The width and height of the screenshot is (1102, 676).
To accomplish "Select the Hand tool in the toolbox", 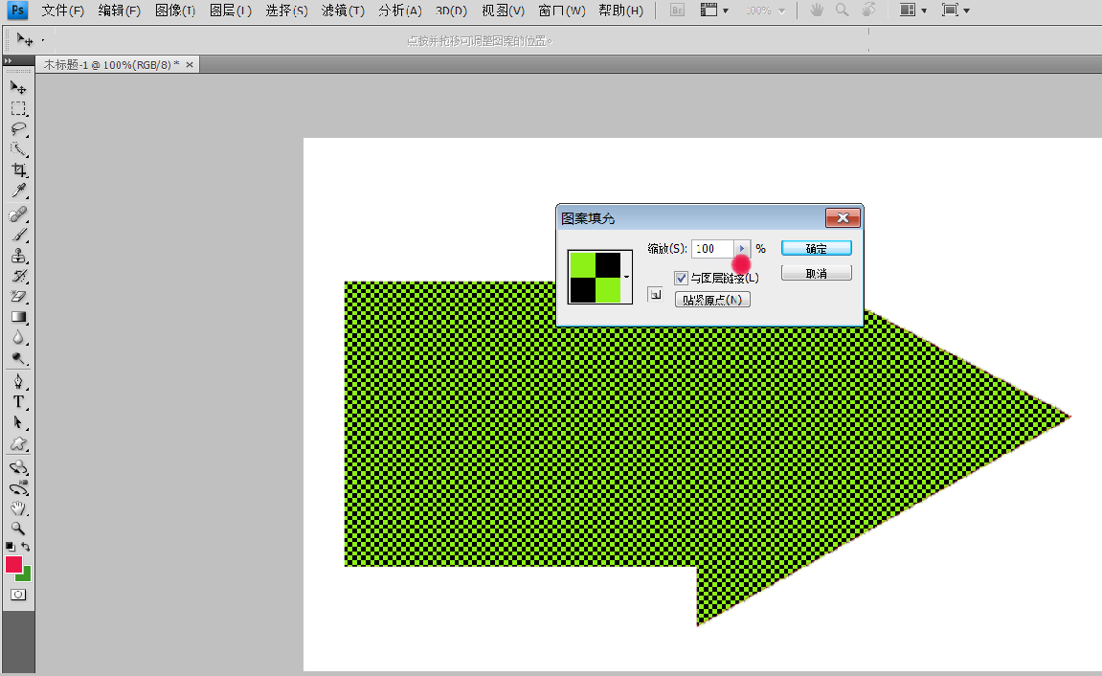I will tap(18, 508).
